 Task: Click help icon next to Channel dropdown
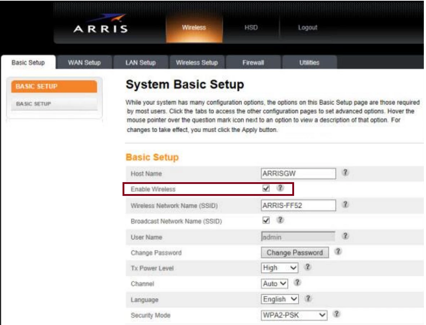297,282
